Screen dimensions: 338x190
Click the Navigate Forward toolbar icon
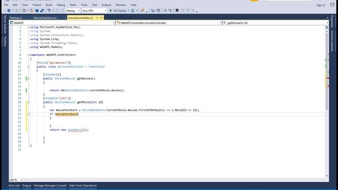[16, 11]
